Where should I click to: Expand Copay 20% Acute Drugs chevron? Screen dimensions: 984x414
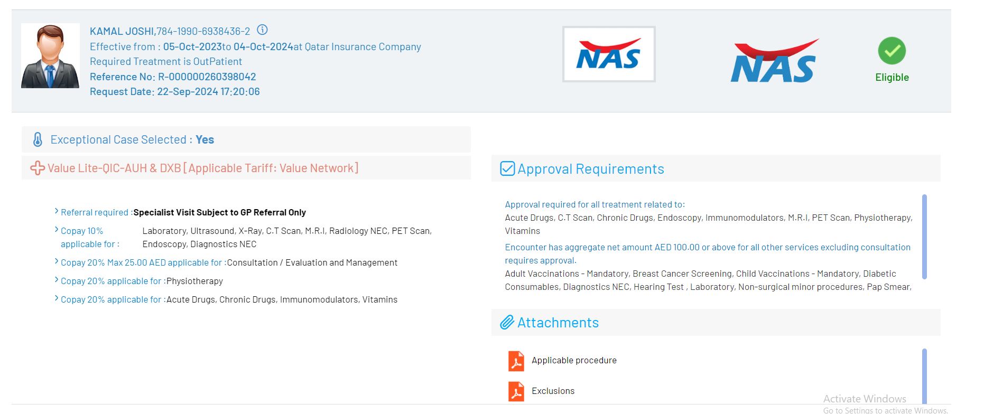point(57,299)
